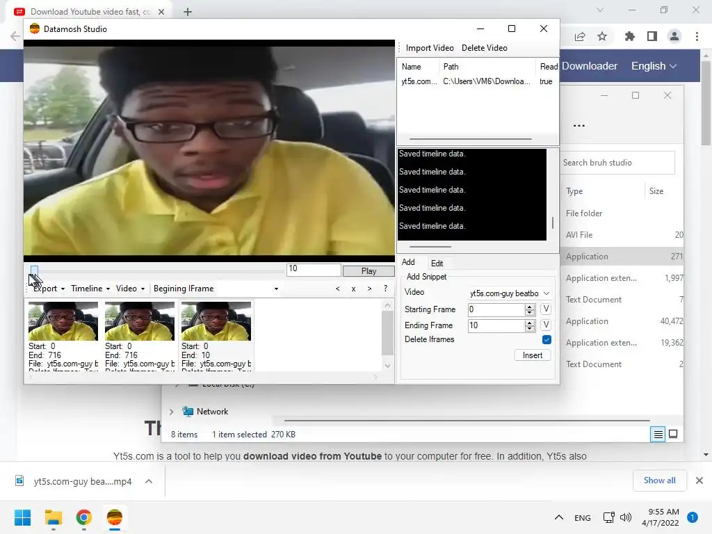Screen dimensions: 712x534
Task: Click the three-dot more options in Explorer
Action: 579,126
